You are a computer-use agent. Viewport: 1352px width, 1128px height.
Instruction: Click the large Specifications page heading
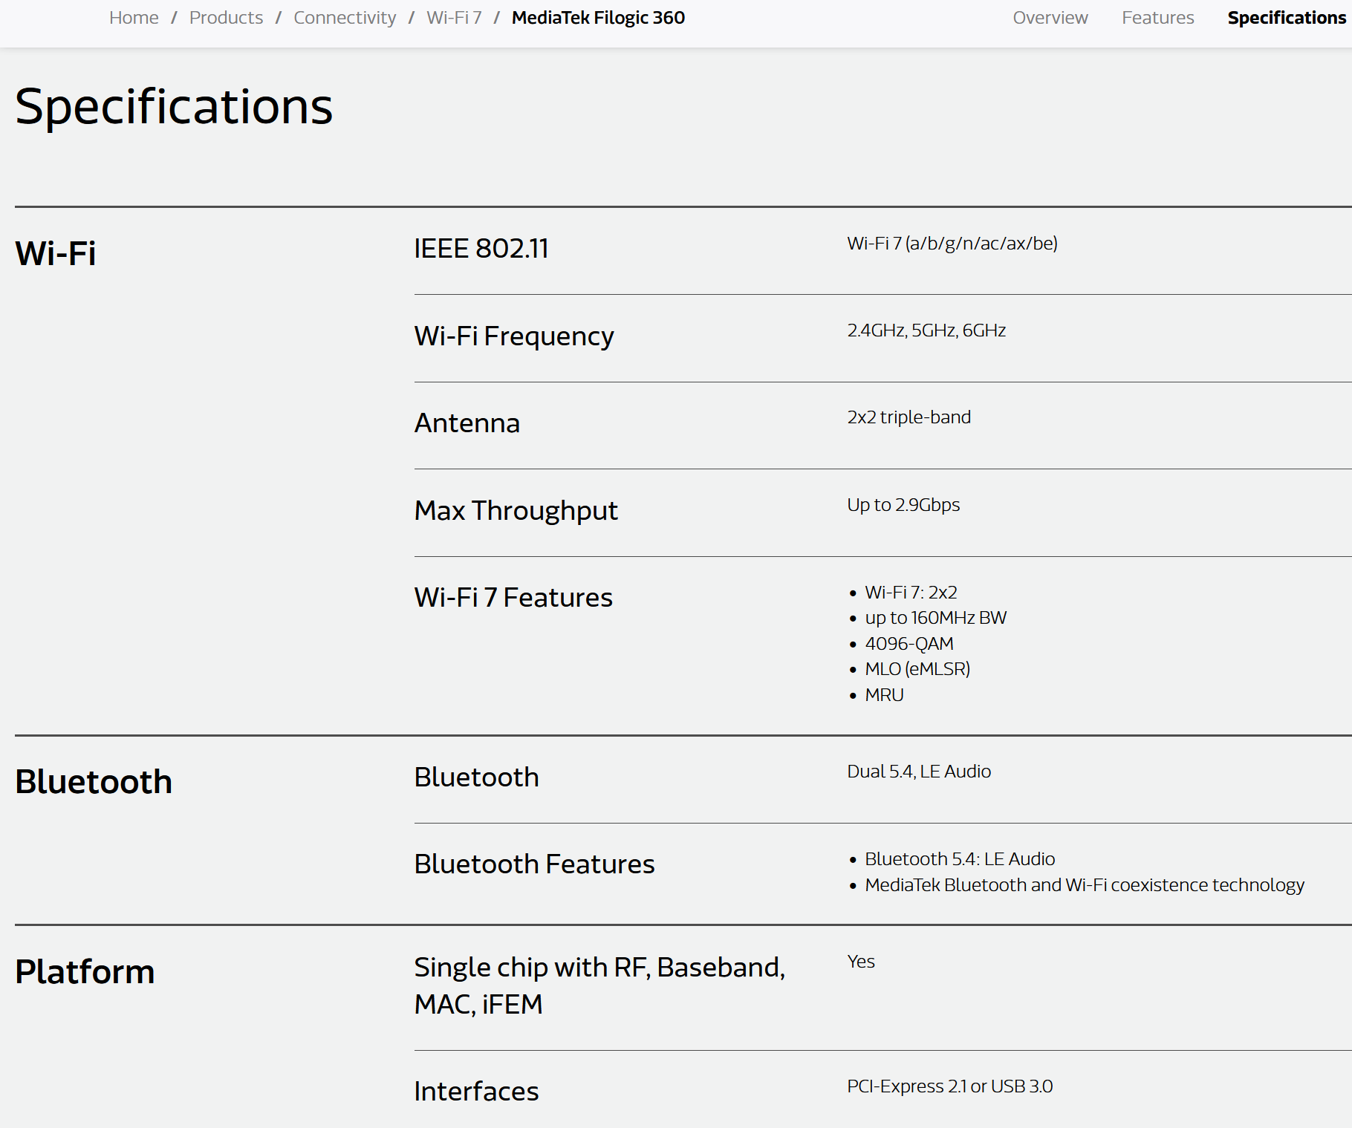click(174, 106)
